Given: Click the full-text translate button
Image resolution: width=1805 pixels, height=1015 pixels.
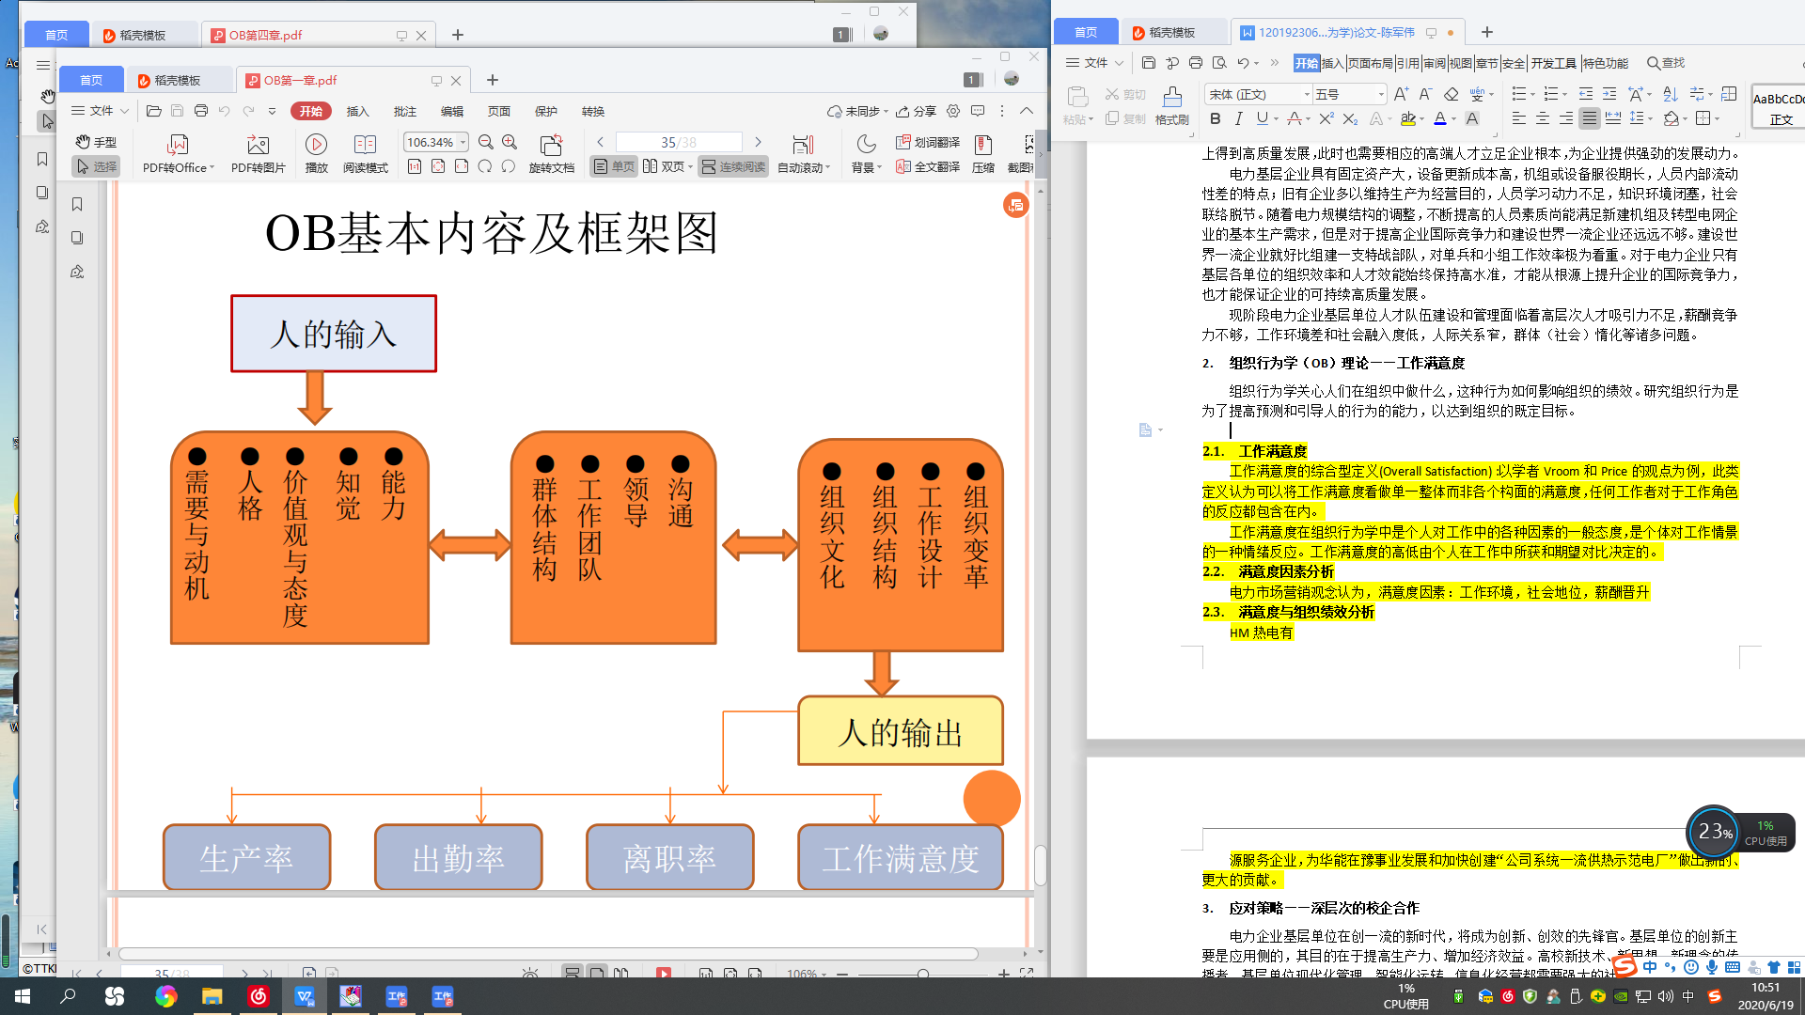Looking at the screenshot, I should tap(928, 166).
